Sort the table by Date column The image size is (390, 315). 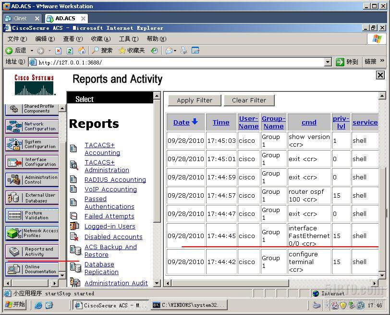coord(182,123)
